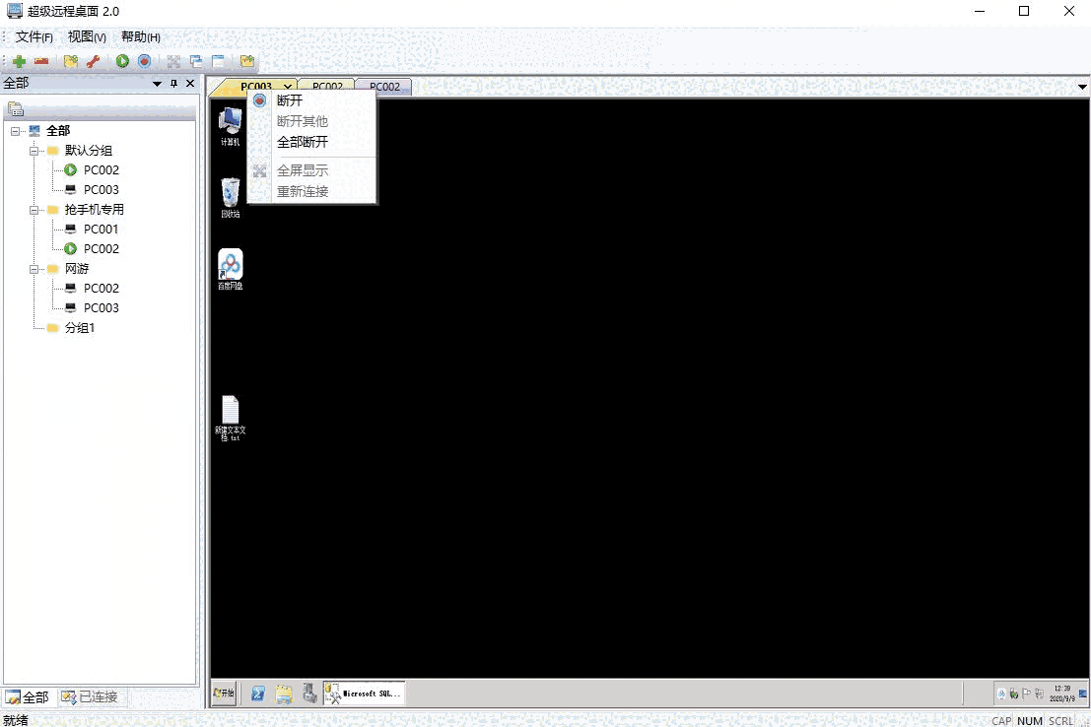1091x727 pixels.
Task: Click the 百度网盘 desktop shortcut
Action: (x=231, y=269)
